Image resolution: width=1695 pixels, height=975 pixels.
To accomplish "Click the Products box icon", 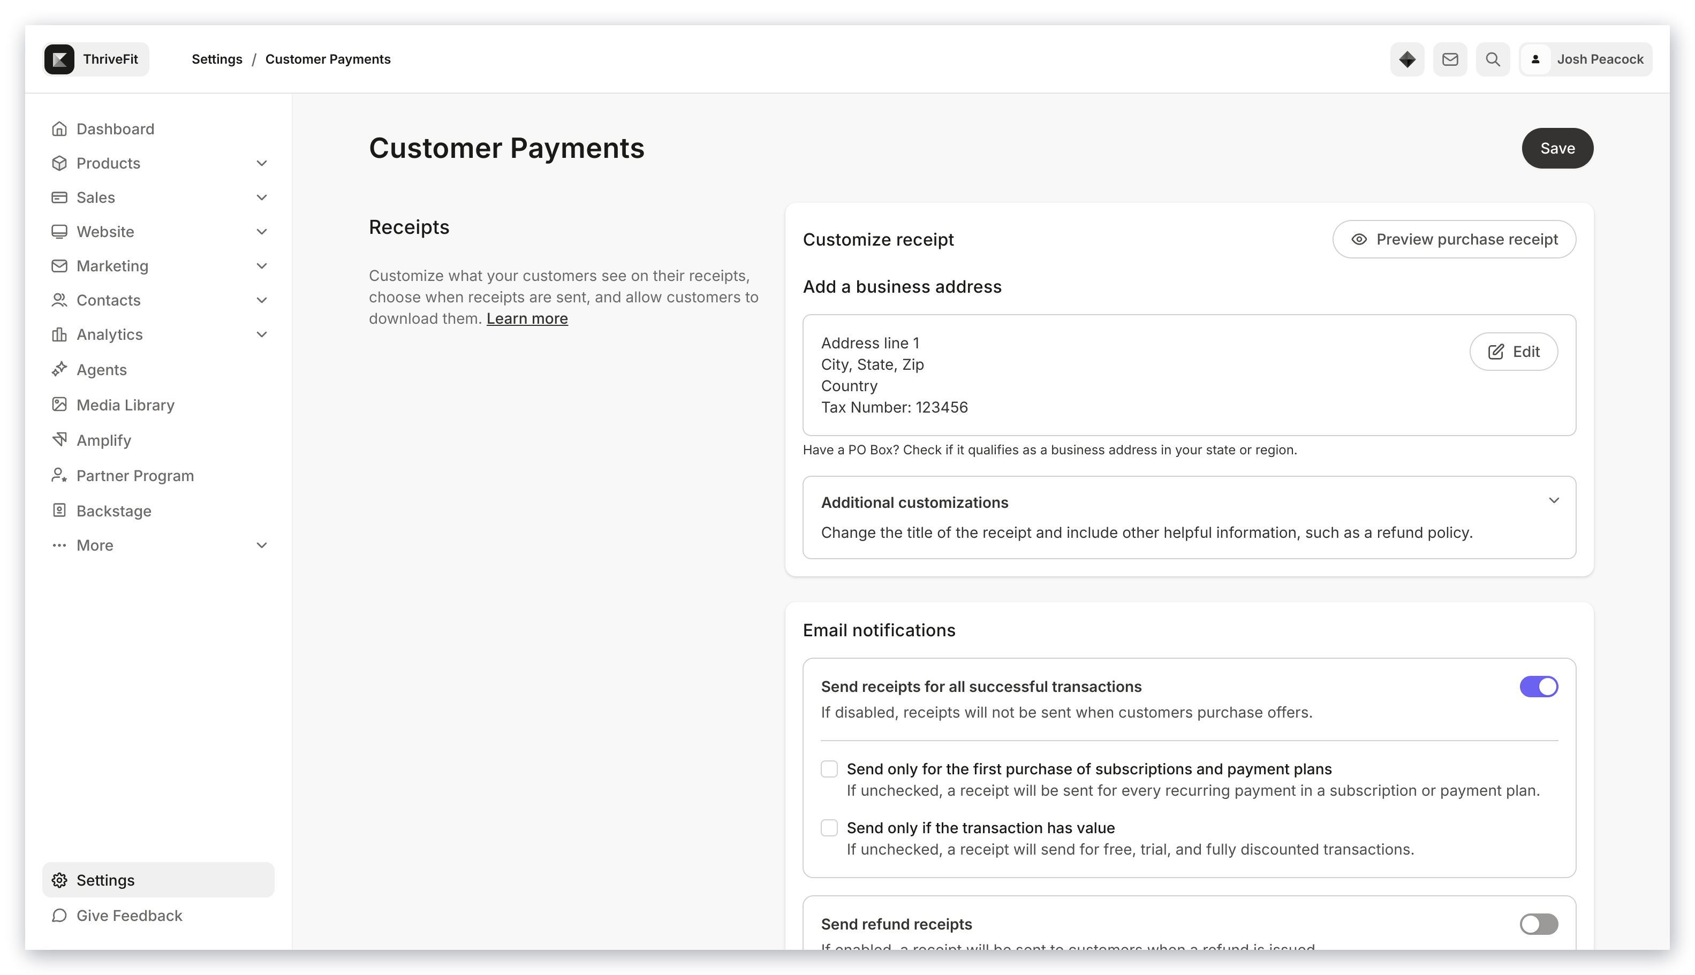I will tap(59, 163).
